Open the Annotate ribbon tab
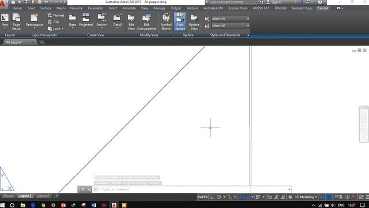Image resolution: width=369 pixels, height=208 pixels. [x=129, y=8]
